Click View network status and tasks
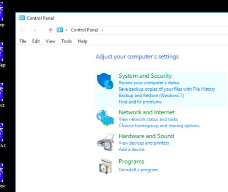Screen dimensions: 228x192 [x=148, y=119]
